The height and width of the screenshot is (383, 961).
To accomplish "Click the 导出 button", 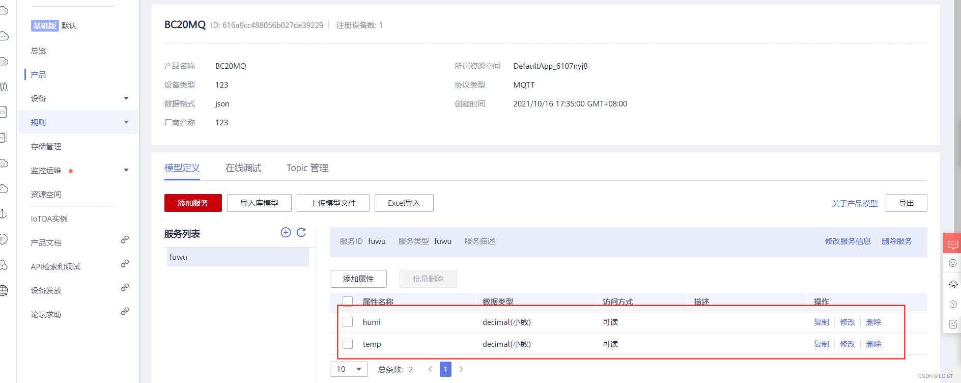I will (x=906, y=203).
